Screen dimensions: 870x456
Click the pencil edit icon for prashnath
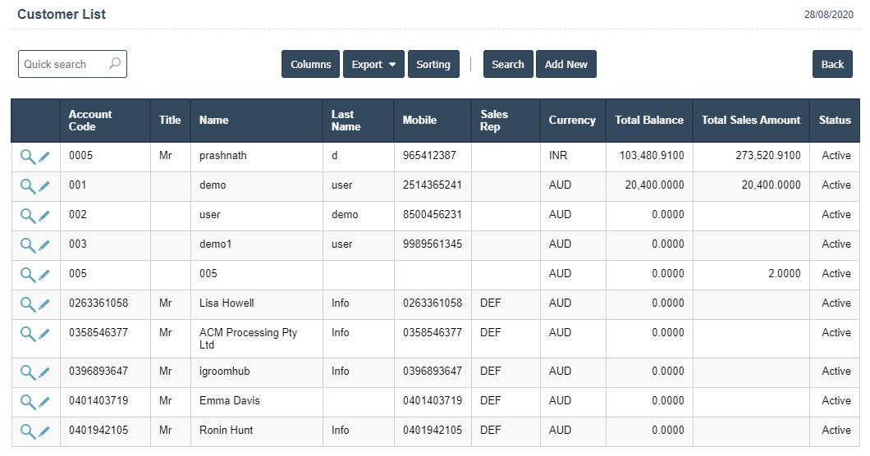coord(44,156)
